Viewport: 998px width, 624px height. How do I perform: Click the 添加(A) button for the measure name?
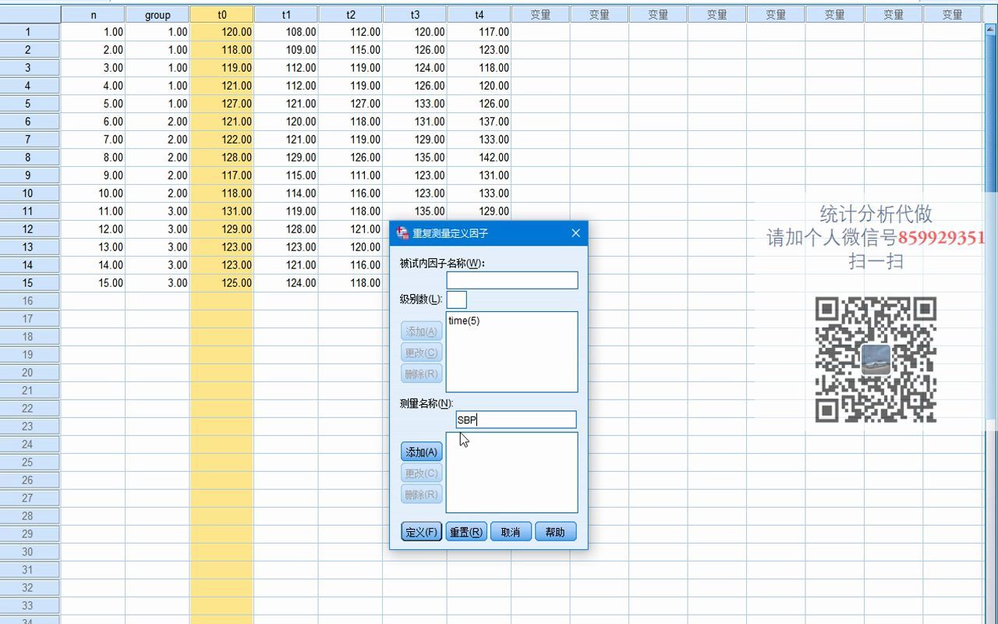pos(421,452)
